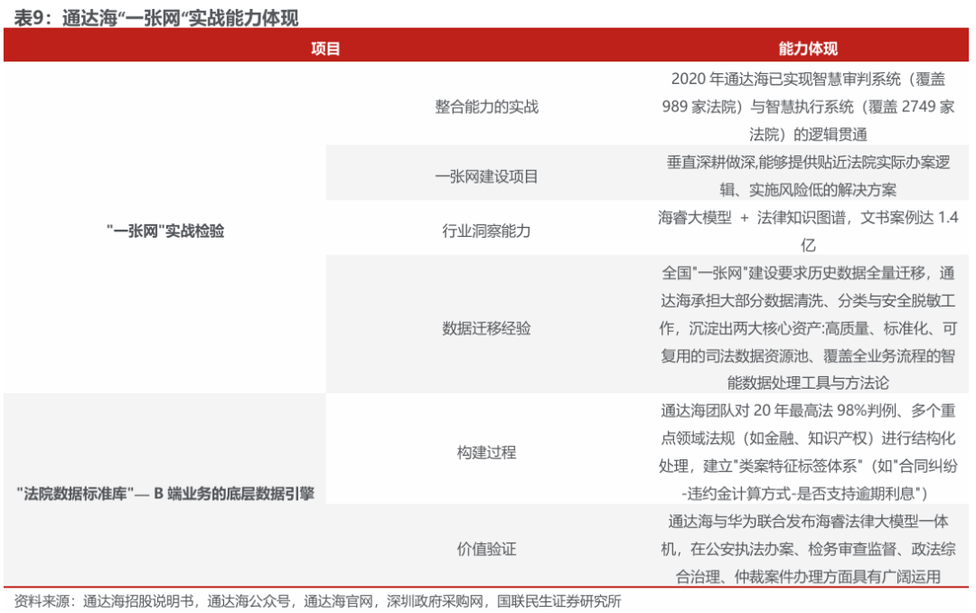This screenshot has width=976, height=613.
Task: Click the 一张网建设项目 cell
Action: tap(486, 176)
